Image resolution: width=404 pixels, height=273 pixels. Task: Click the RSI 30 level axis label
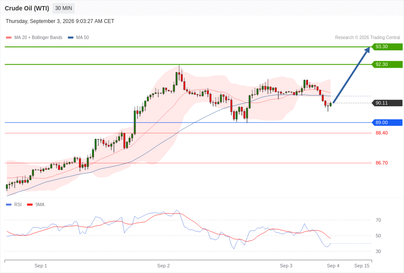click(x=378, y=251)
